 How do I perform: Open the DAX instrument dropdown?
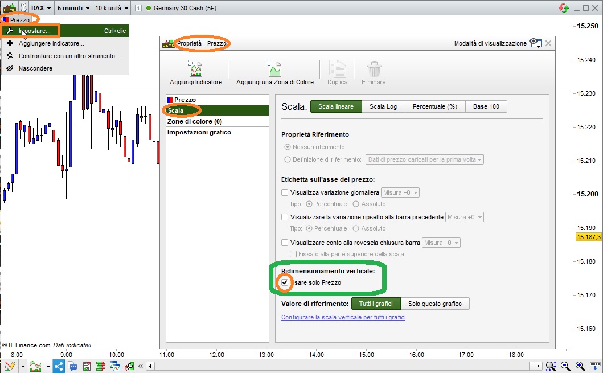tap(41, 8)
